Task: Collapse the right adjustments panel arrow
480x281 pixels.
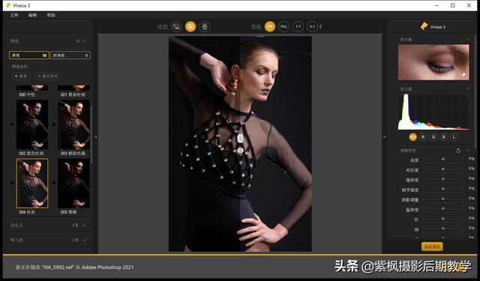Action: click(x=384, y=136)
